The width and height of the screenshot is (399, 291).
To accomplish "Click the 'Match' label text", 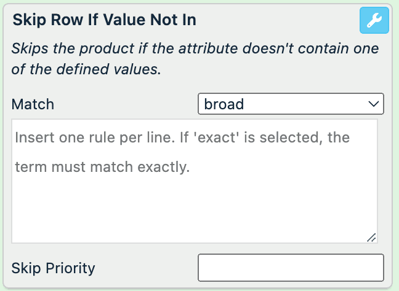I will pyautogui.click(x=33, y=104).
